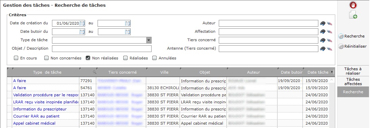
Task: Open the Courrier RAR au patient link
Action: [x=36, y=116]
